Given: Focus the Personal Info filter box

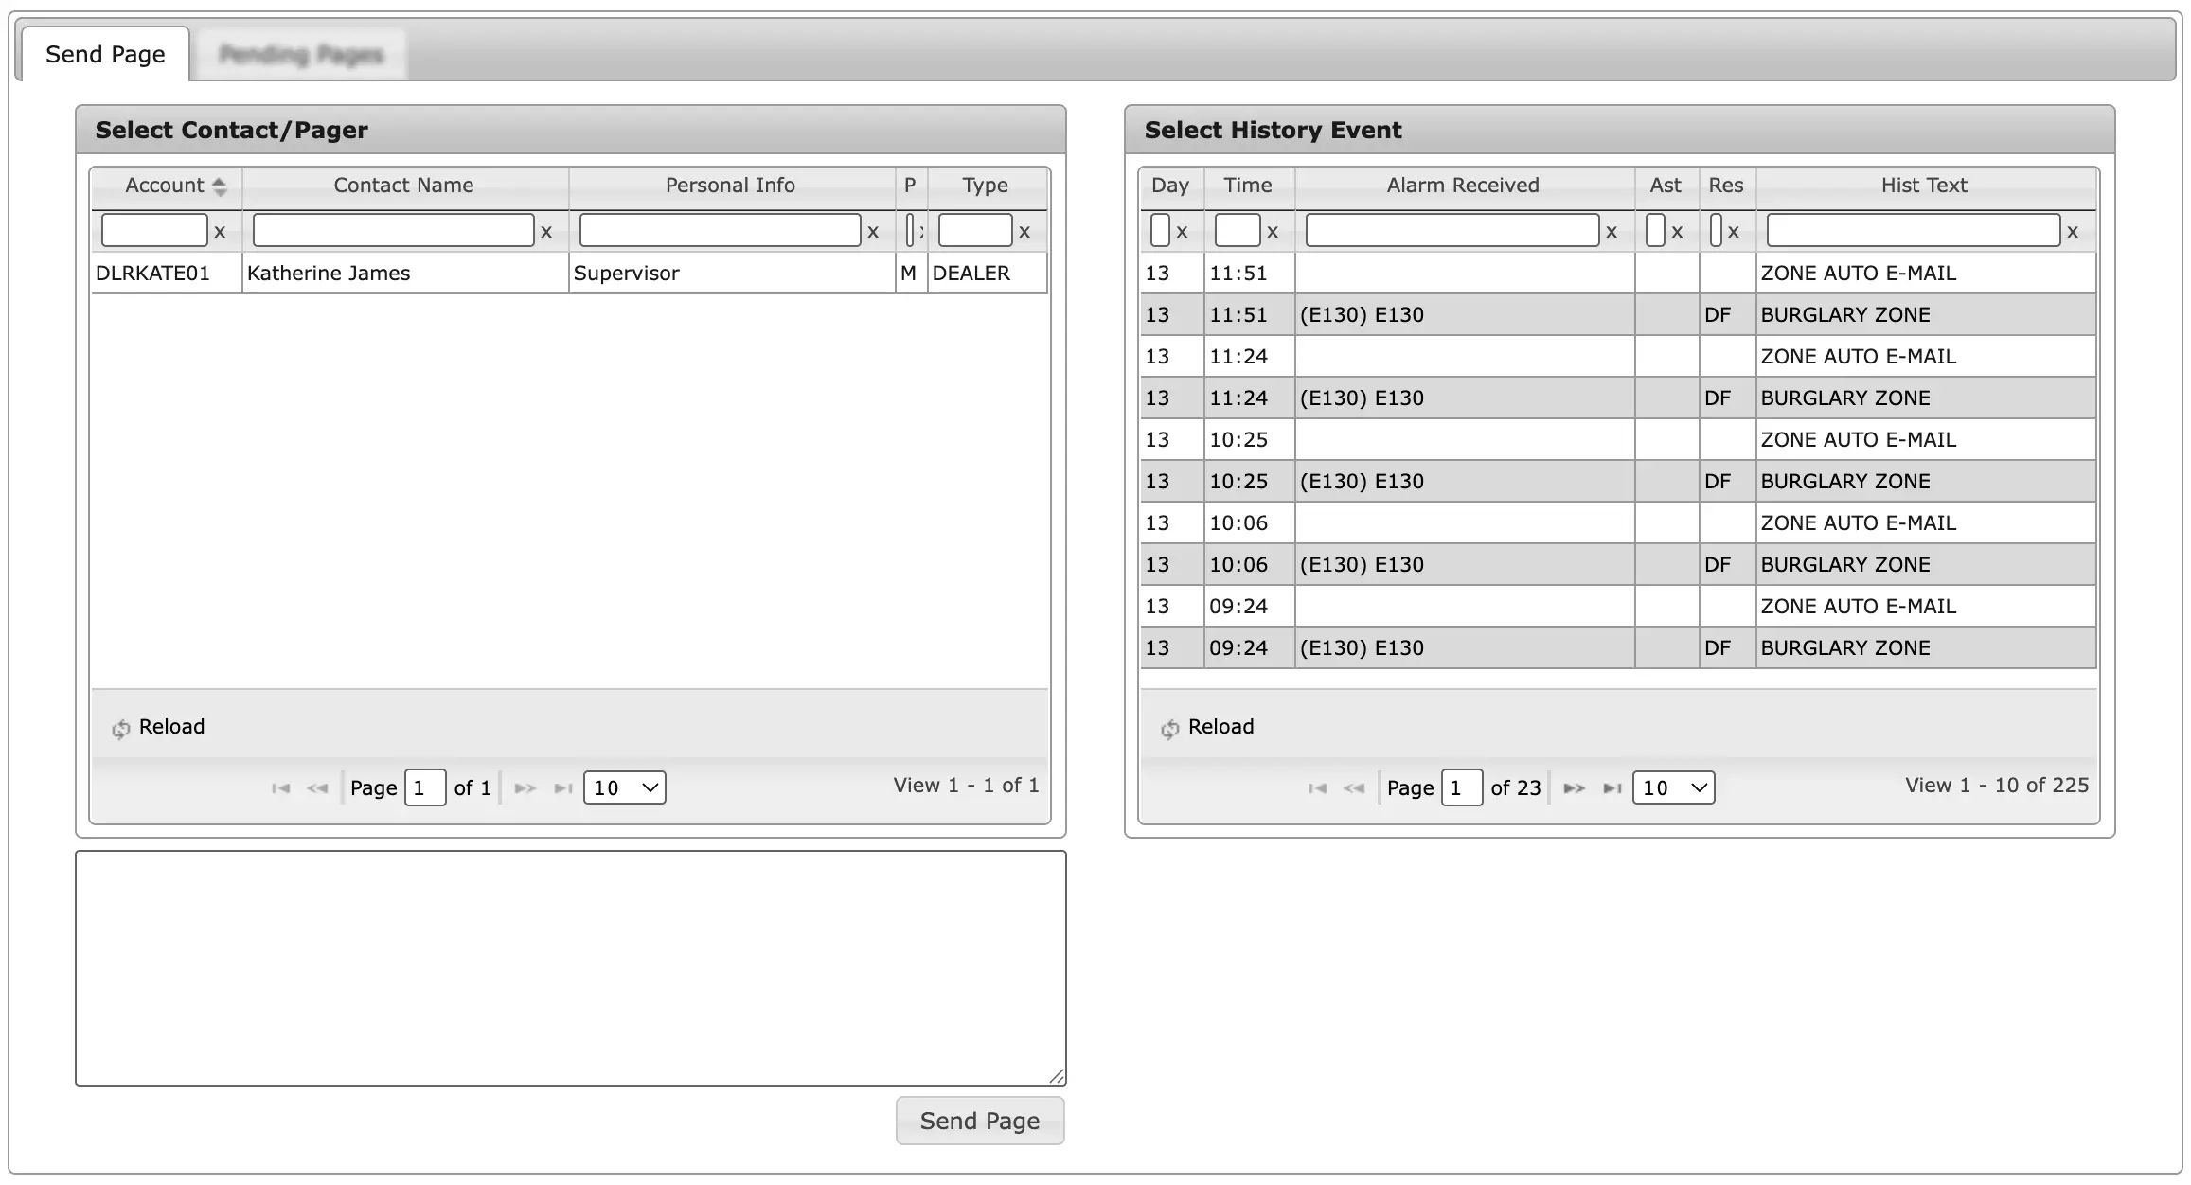Looking at the screenshot, I should (720, 231).
